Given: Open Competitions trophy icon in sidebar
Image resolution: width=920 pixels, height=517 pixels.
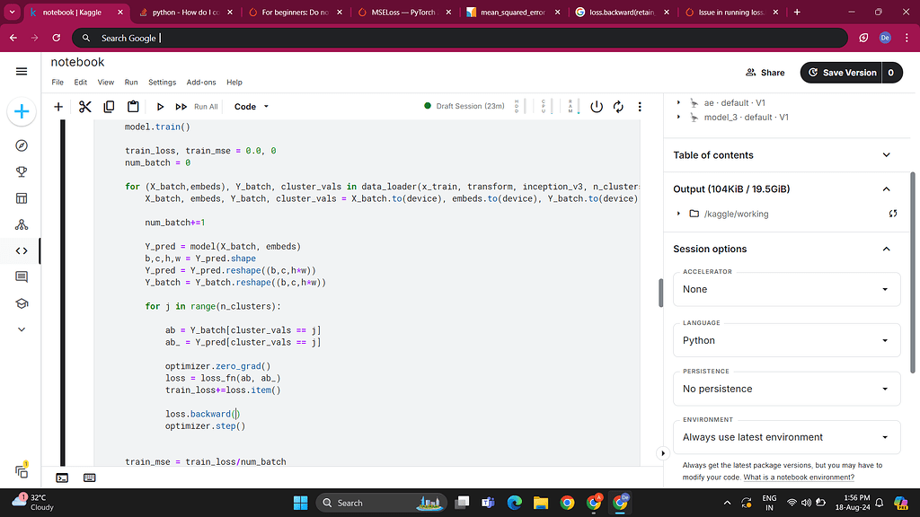Looking at the screenshot, I should [x=22, y=171].
